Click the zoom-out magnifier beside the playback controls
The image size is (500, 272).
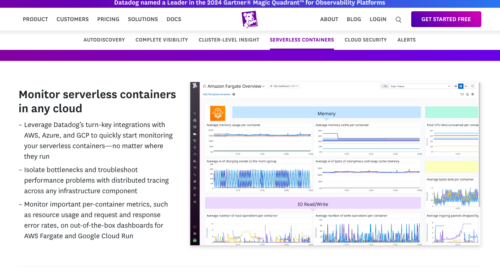473,86
